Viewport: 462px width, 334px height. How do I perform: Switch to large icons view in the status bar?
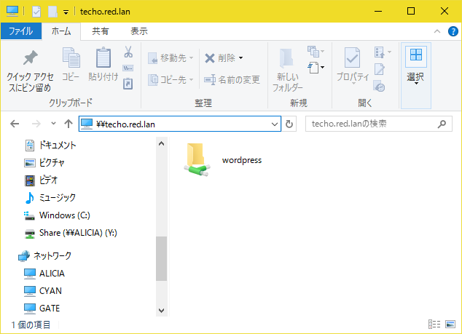click(450, 325)
